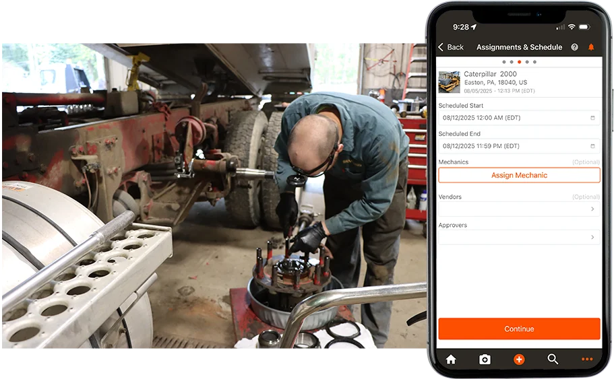Edit the Scheduled Start date field
Image resolution: width=614 pixels, height=379 pixels.
pos(519,118)
